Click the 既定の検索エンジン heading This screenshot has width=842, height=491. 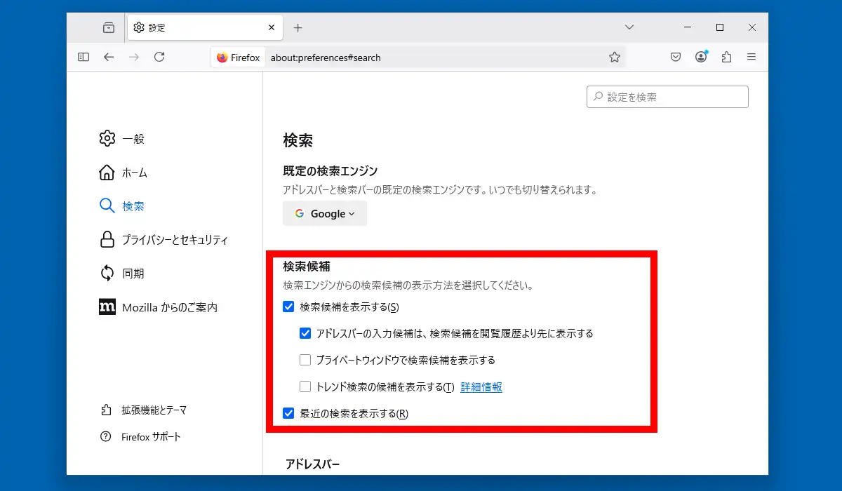click(330, 170)
